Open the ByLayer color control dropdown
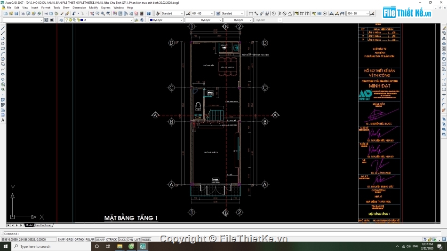This screenshot has width=447, height=251. pos(166,20)
